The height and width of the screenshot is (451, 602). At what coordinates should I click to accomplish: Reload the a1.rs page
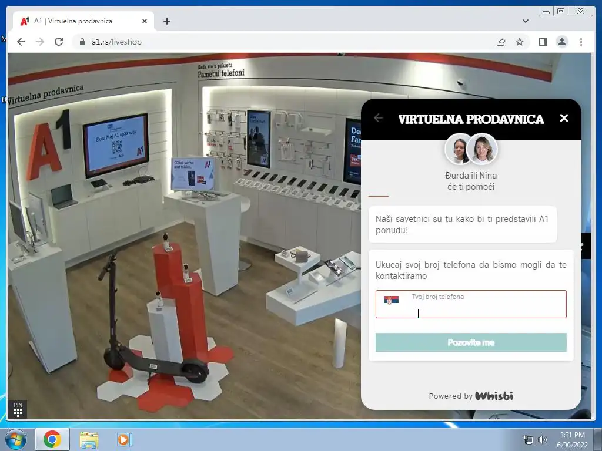59,42
